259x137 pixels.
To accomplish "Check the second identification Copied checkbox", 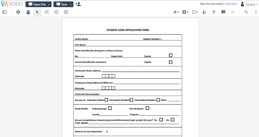I will [x=171, y=62].
